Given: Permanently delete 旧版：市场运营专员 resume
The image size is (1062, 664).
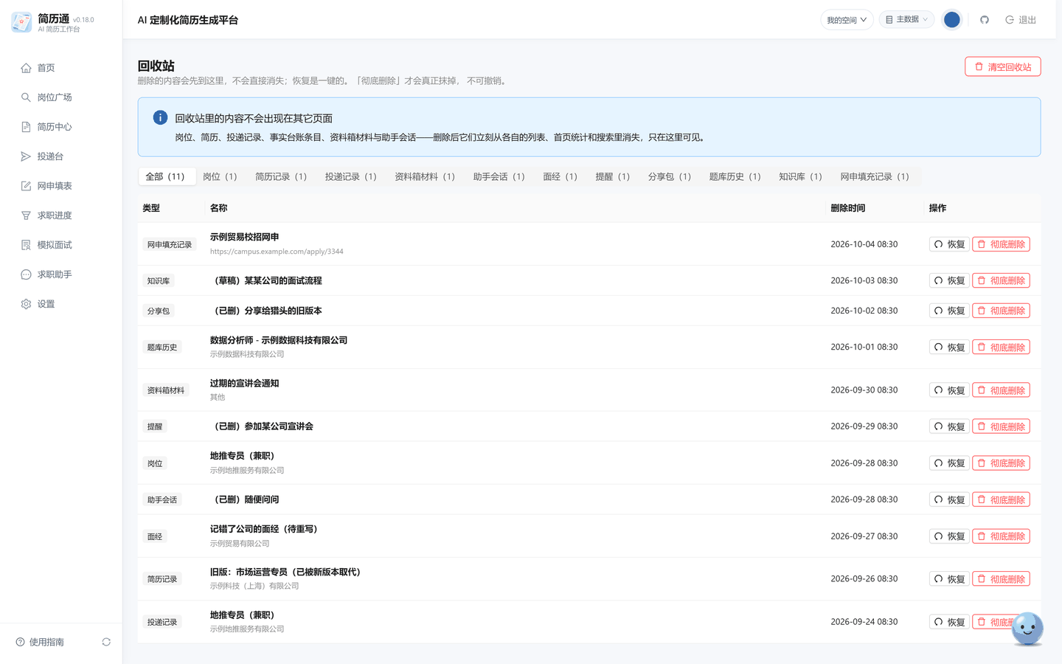Looking at the screenshot, I should (x=1001, y=579).
